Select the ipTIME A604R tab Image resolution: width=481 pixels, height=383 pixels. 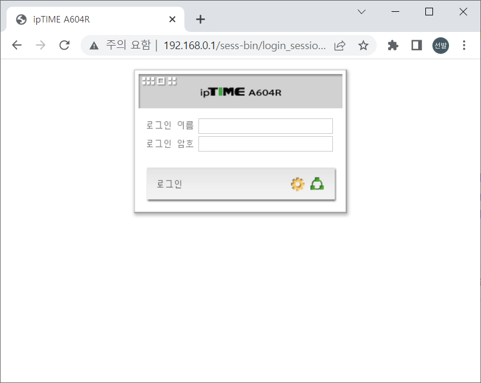95,20
